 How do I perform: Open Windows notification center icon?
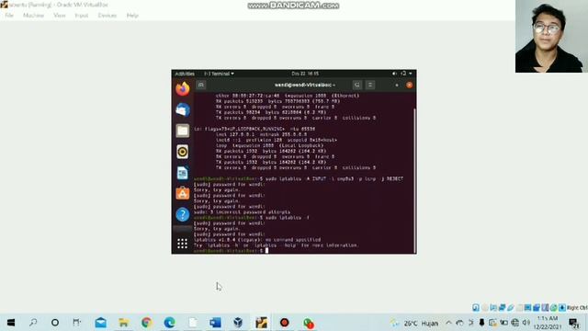coord(573,323)
